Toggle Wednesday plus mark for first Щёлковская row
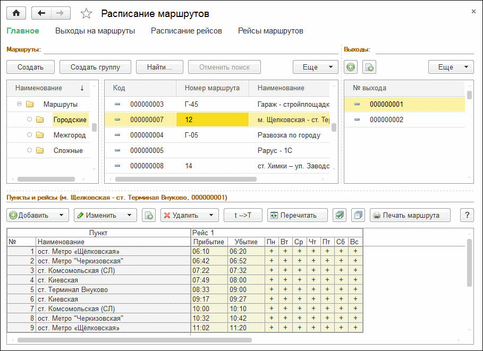Screen dimensions: 483x351 (299, 251)
